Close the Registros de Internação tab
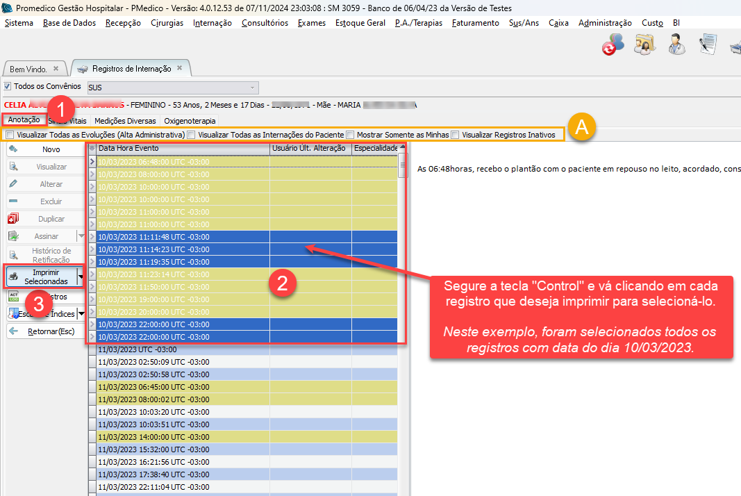Image resolution: width=741 pixels, height=496 pixels. point(179,69)
